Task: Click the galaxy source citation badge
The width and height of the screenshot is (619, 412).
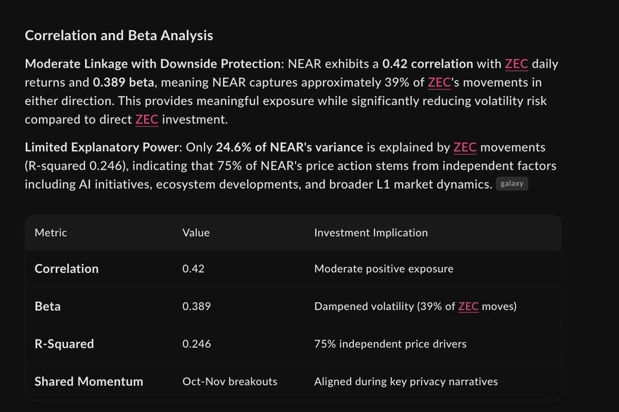Action: tap(512, 184)
